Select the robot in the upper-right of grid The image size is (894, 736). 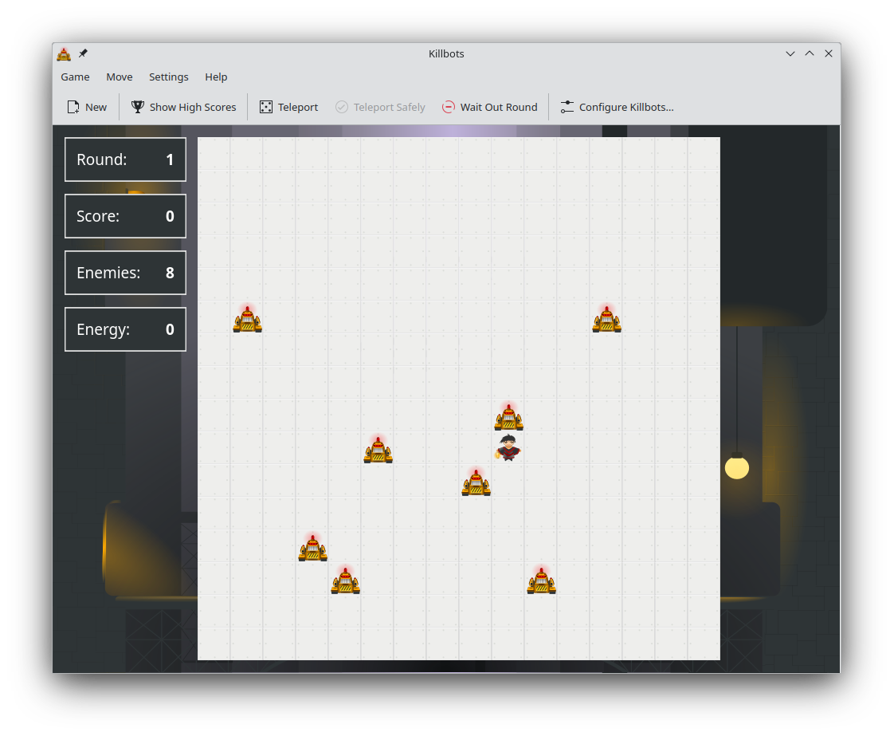(606, 319)
